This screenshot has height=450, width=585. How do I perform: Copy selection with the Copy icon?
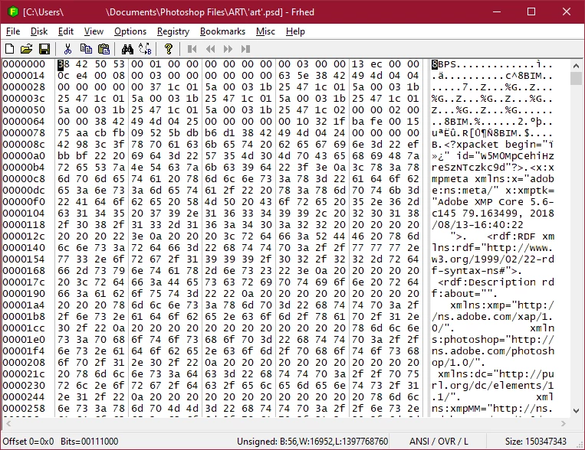click(86, 49)
